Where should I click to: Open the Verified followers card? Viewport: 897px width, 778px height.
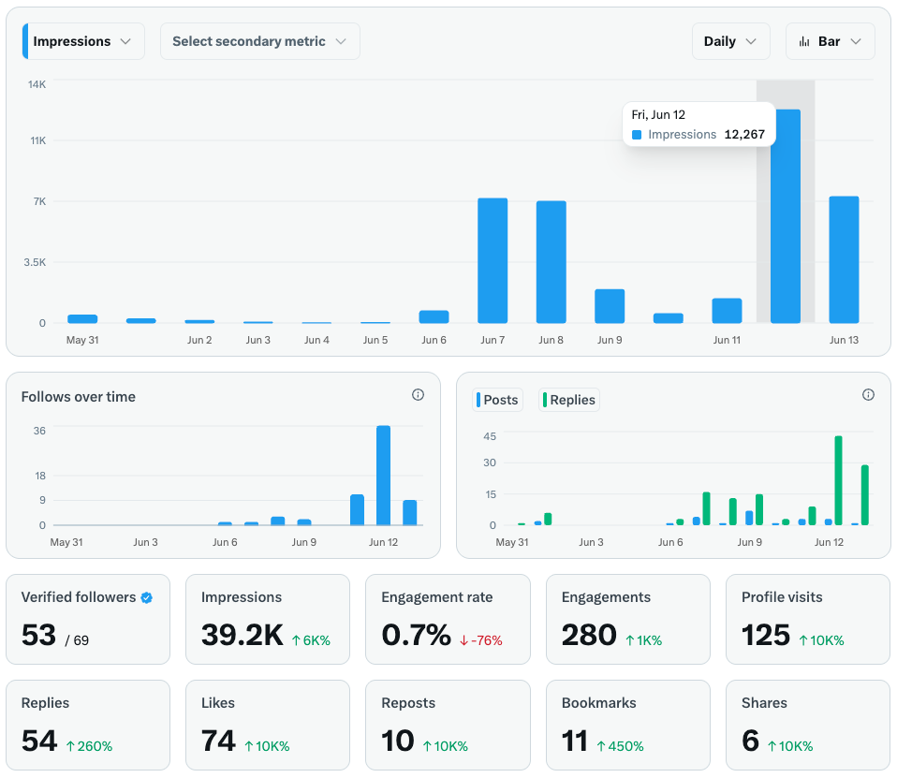pos(88,620)
